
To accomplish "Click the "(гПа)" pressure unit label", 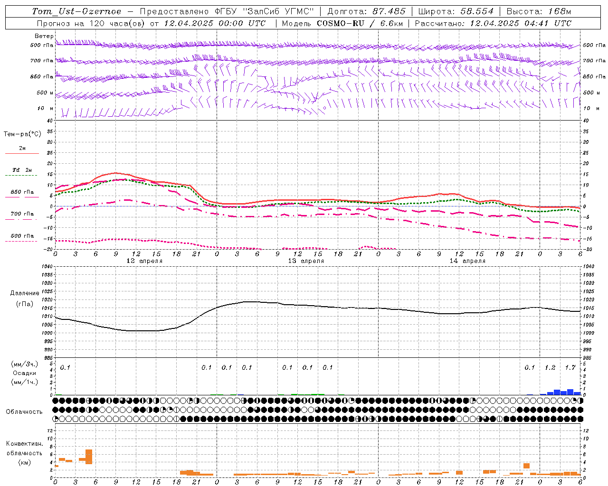I will pyautogui.click(x=25, y=304).
